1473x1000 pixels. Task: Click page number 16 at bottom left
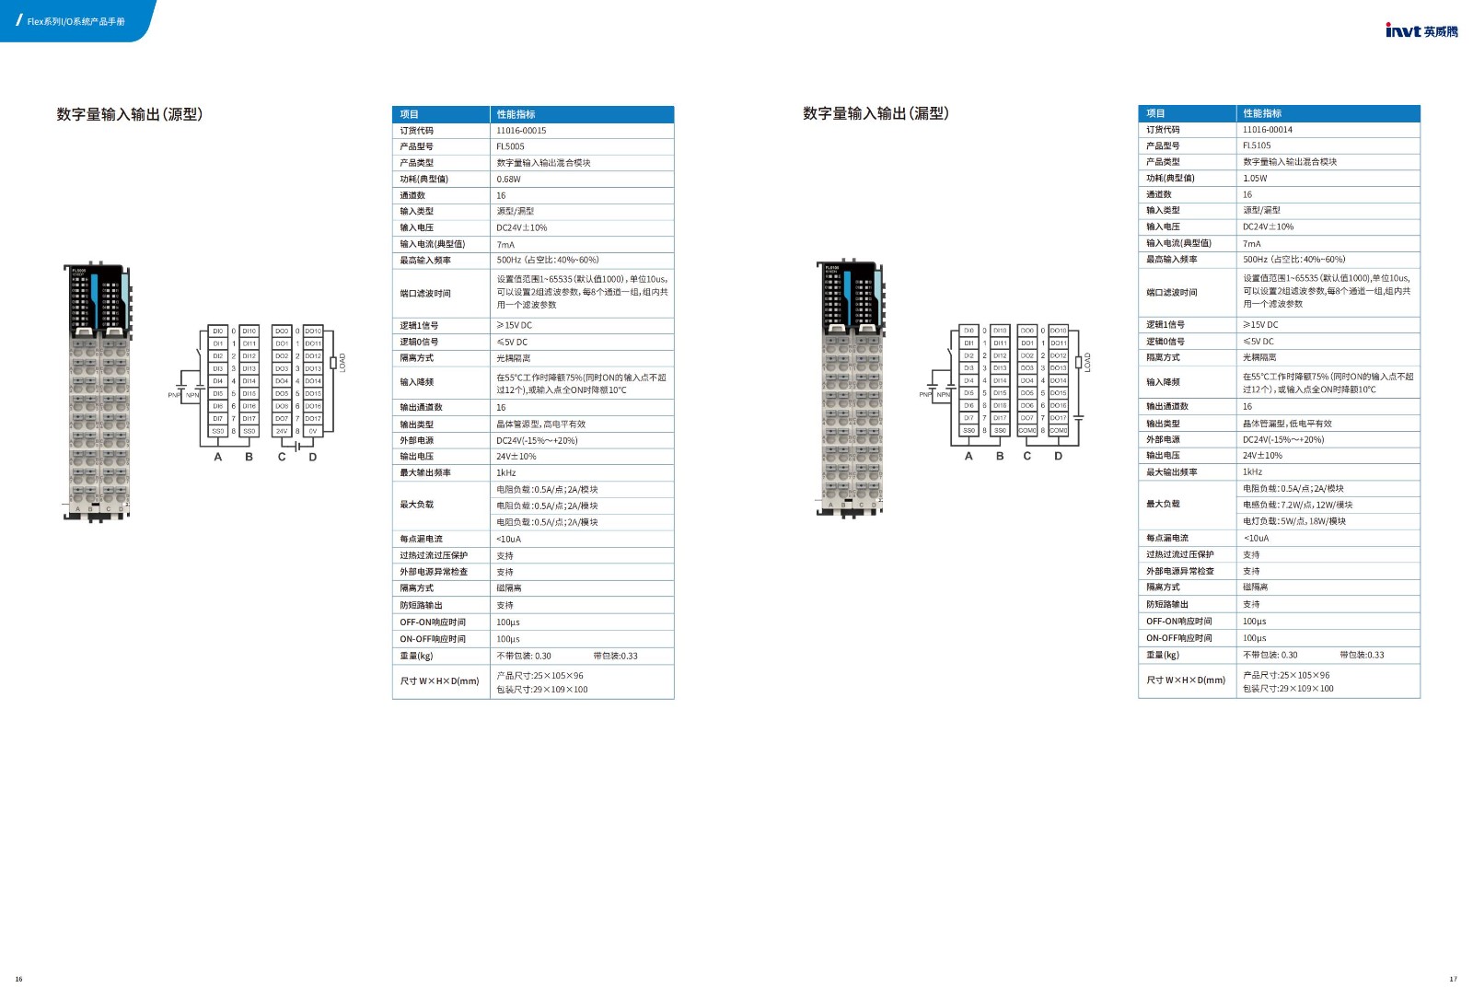(x=18, y=979)
